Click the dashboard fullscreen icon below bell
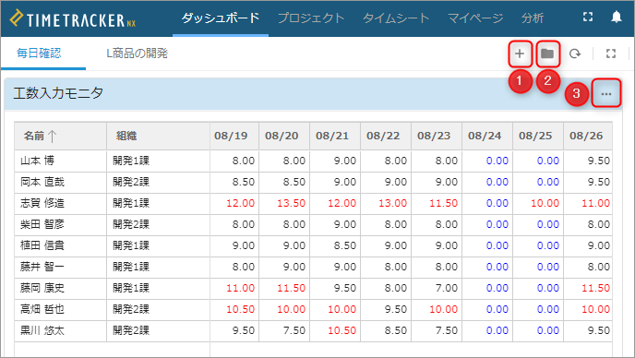Image resolution: width=635 pixels, height=358 pixels. [x=611, y=54]
